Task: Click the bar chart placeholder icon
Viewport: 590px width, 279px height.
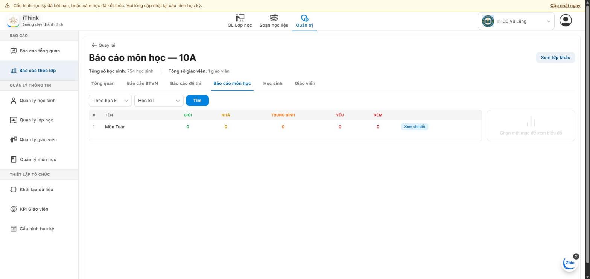Action: 531,121
